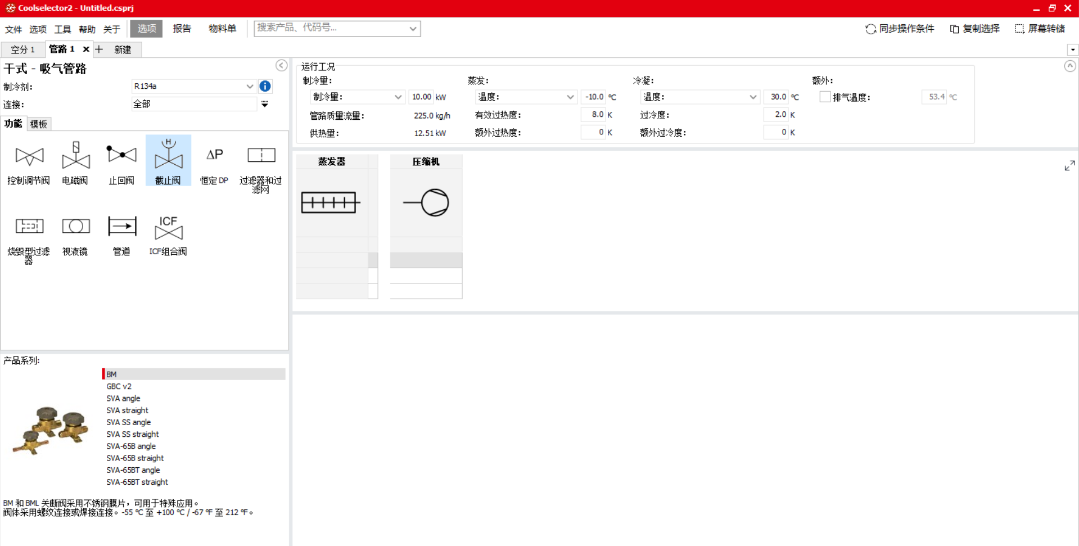Viewport: 1079px width, 546px height.
Task: Switch to the 报告 tab
Action: tap(182, 29)
